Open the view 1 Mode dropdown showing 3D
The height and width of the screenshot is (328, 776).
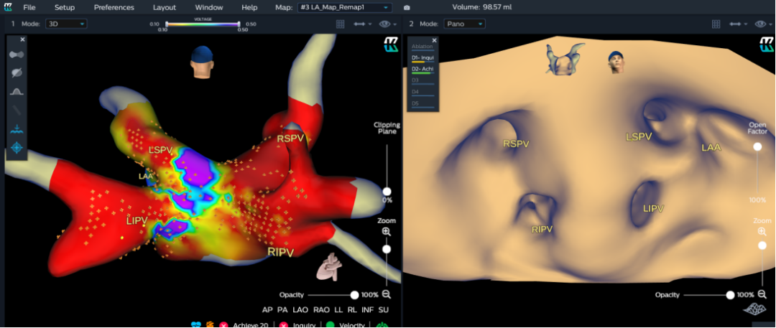(65, 24)
